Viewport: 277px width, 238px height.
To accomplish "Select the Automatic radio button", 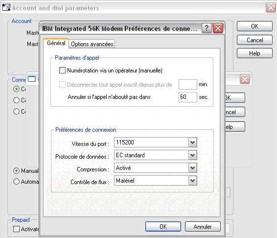I will click(x=16, y=181).
